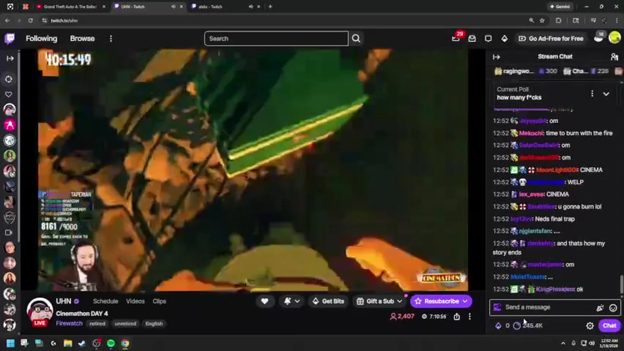Click the chat scrollbar
Viewport: 624px width, 351px height.
(x=622, y=284)
